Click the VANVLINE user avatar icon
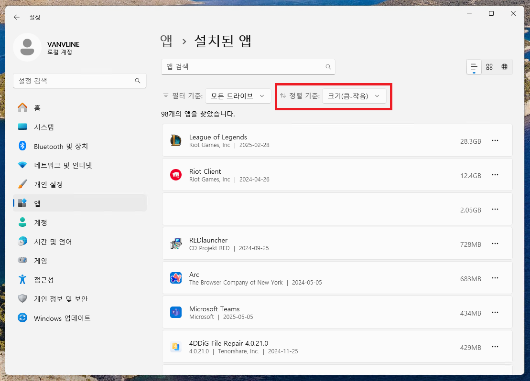This screenshot has width=530, height=381. (27, 47)
